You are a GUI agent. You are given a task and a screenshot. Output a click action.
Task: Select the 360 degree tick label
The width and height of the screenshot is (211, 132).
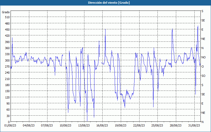pos(7,48)
